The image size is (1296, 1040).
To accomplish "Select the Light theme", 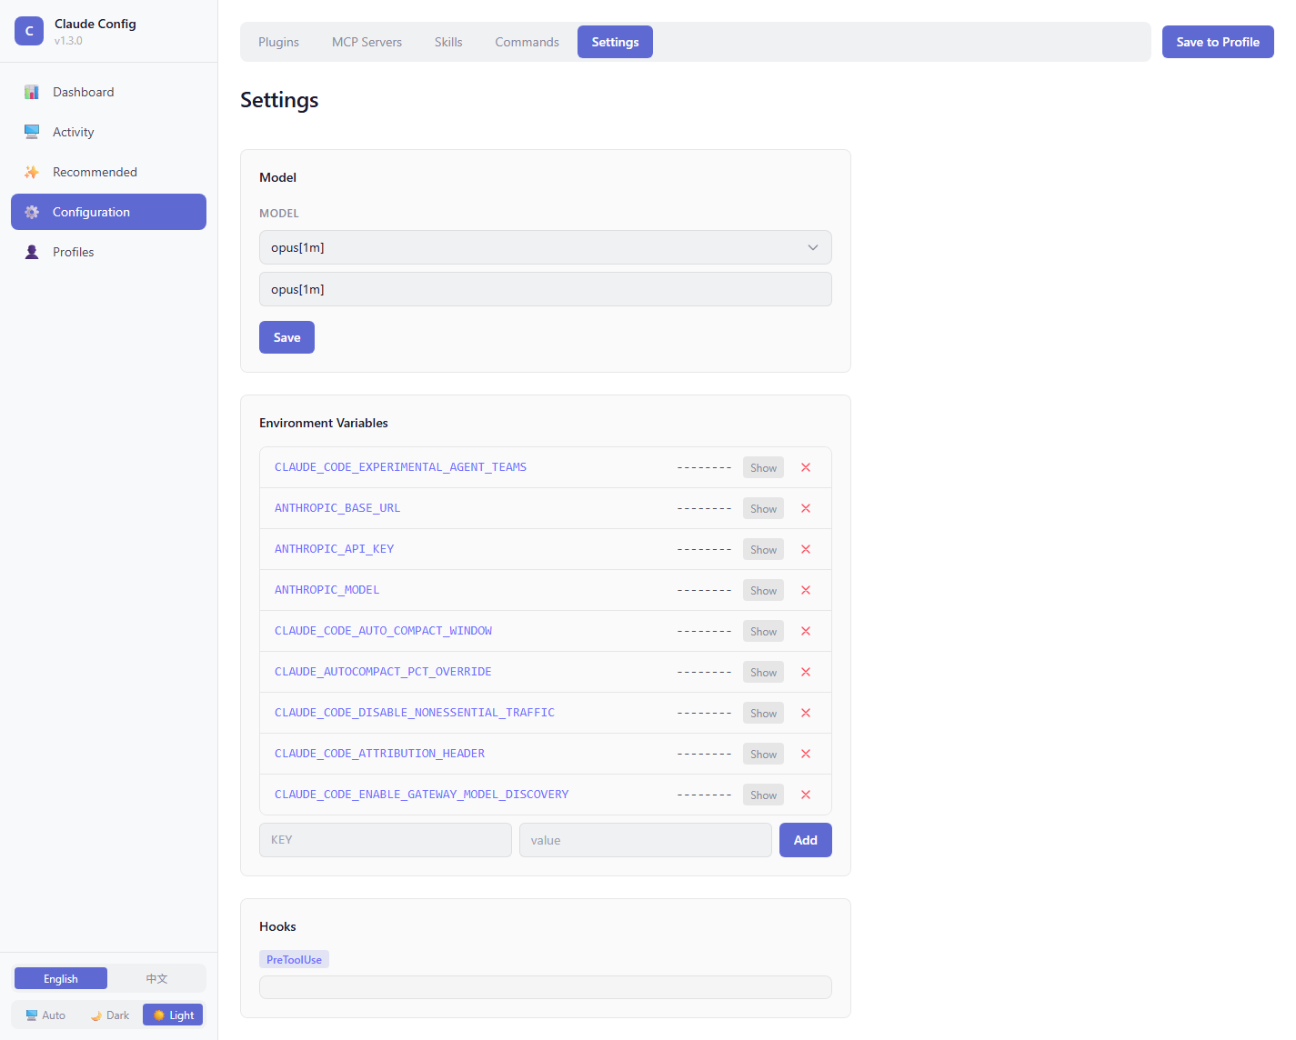I will [173, 1015].
